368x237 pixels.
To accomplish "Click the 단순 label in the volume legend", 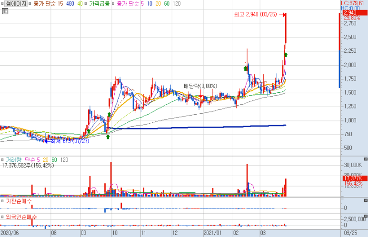I will (30, 160).
